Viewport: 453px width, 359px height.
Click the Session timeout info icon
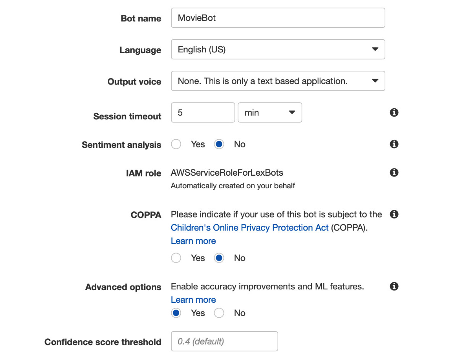[394, 113]
